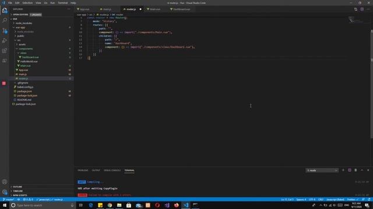373x209 pixels.
Task: Open the Source Control view
Action: tap(5, 31)
